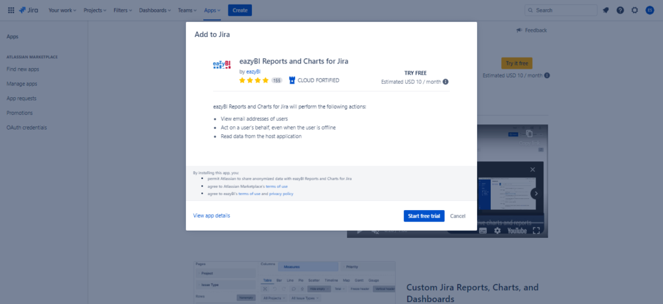Screen dimensions: 663x304
Task: Click the Feedback megaphone icon
Action: pyautogui.click(x=519, y=30)
